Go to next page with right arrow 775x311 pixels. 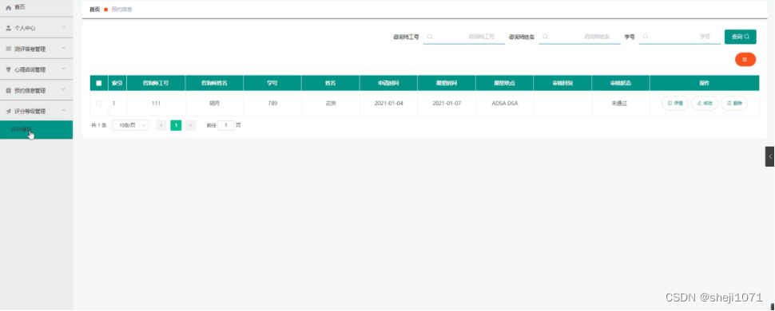[191, 125]
